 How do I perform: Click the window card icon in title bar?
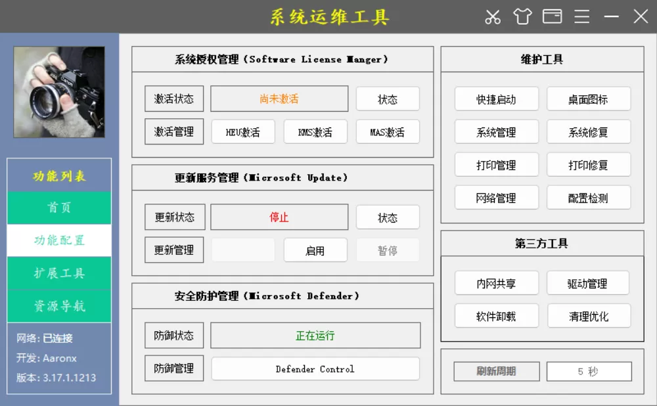coord(552,16)
